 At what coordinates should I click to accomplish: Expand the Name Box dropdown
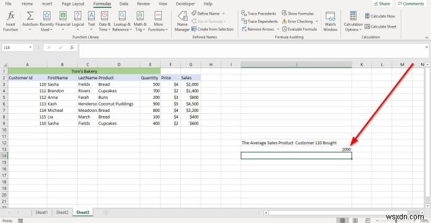click(x=30, y=47)
